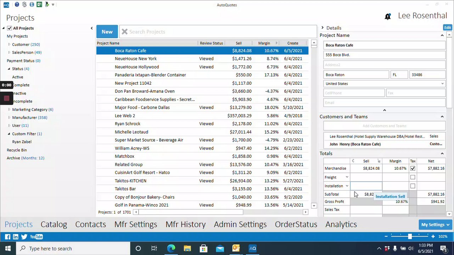Screen dimensions: 454x255
Task: Clear search with the X icon
Action: click(124, 32)
